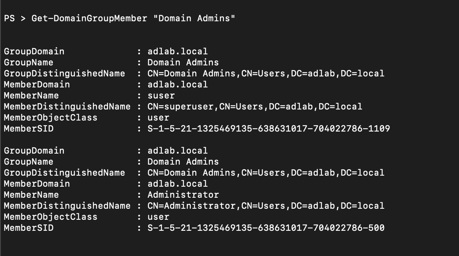This screenshot has height=256, width=459.
Task: Click second GroupDistinguishedName value
Action: (266, 173)
